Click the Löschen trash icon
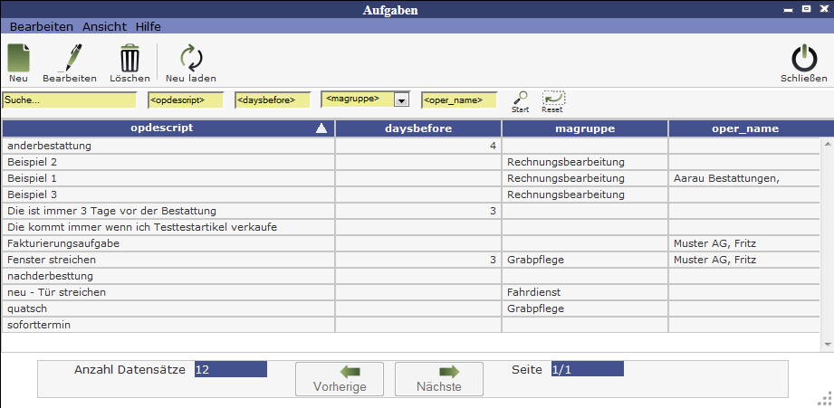 [x=129, y=60]
